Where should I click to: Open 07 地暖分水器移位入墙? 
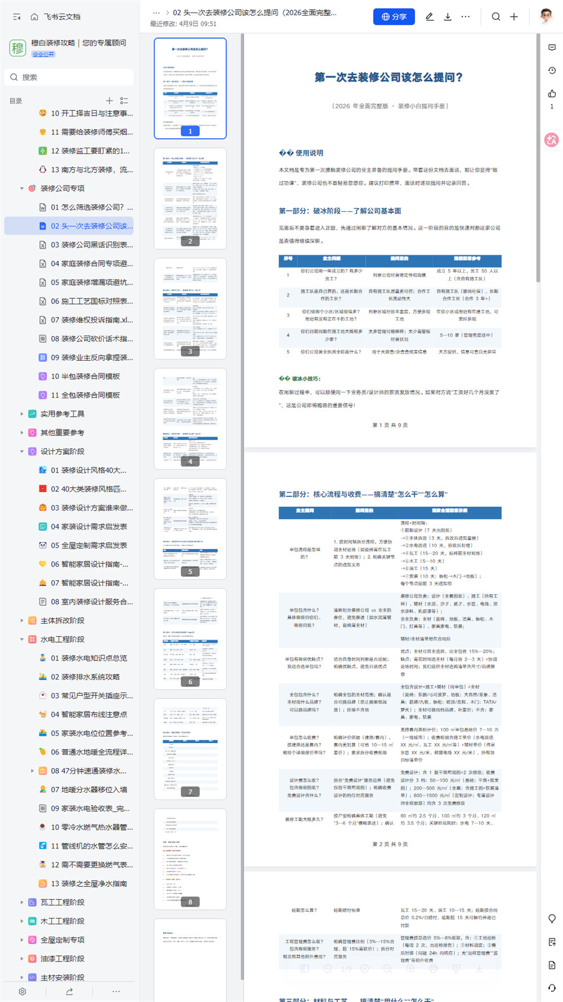point(69,789)
